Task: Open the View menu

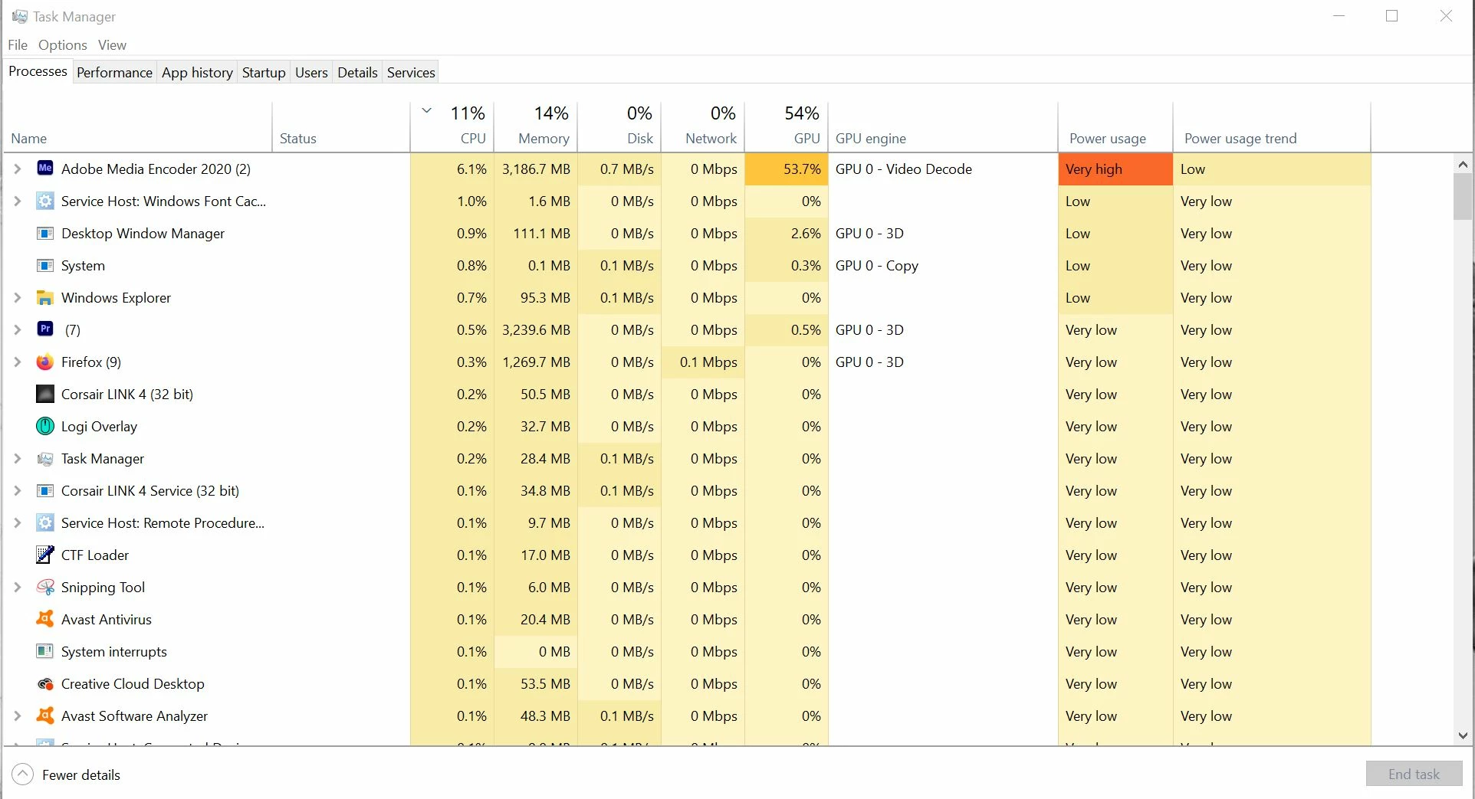Action: click(112, 45)
